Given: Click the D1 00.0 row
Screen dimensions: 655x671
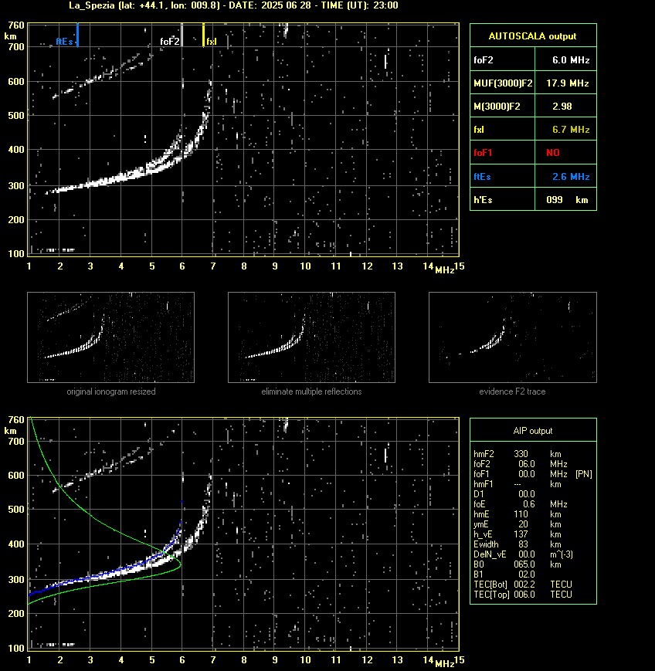Looking at the screenshot, I should (x=504, y=494).
